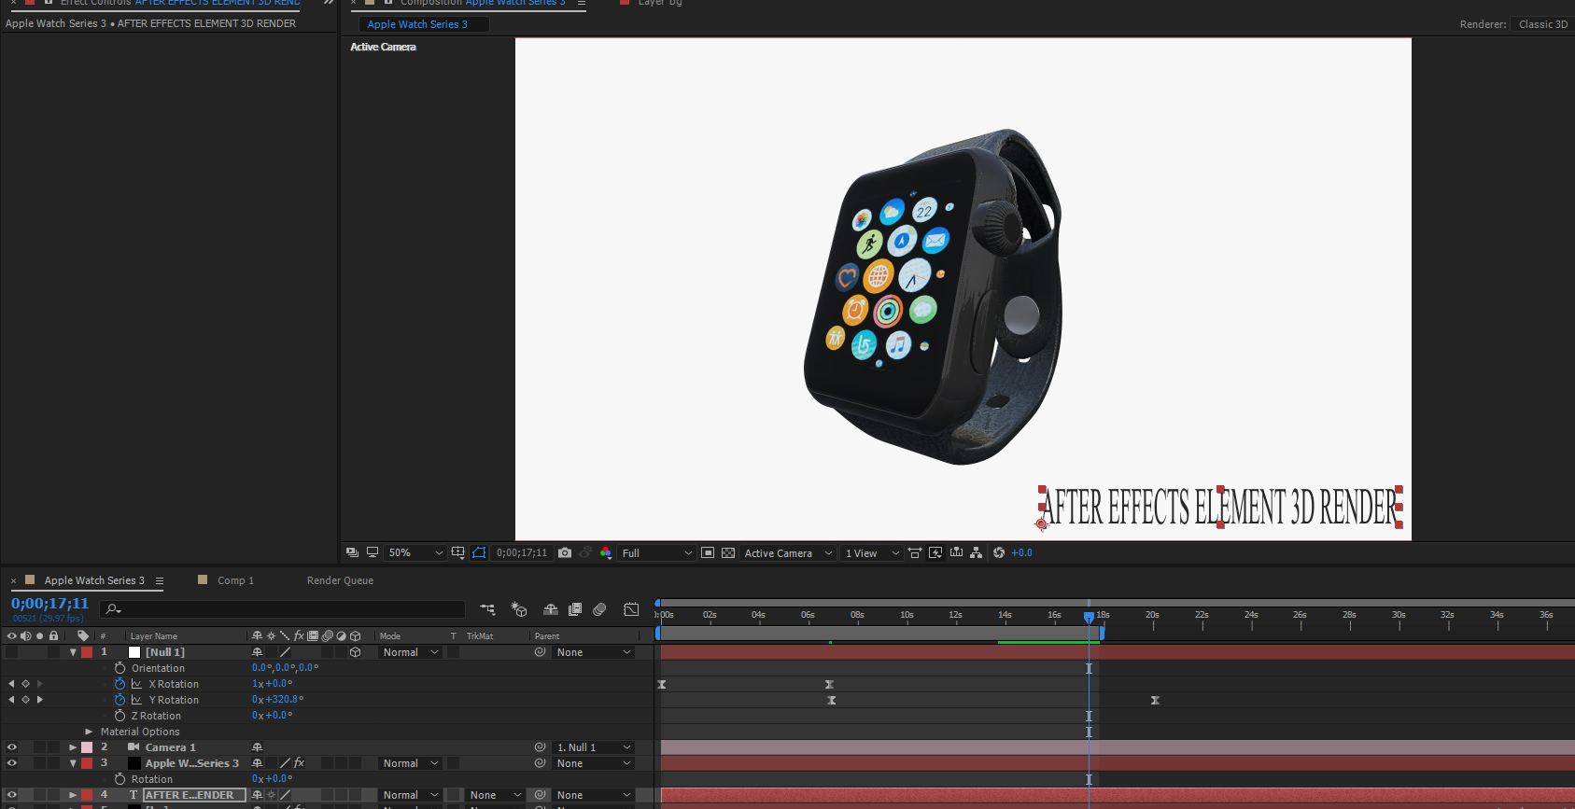Toggle the transparency grid
This screenshot has height=809, width=1575.
pos(728,552)
